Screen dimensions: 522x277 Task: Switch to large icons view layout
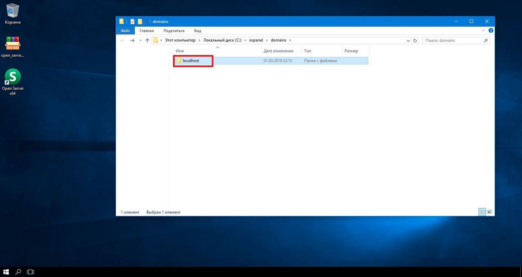pyautogui.click(x=489, y=212)
